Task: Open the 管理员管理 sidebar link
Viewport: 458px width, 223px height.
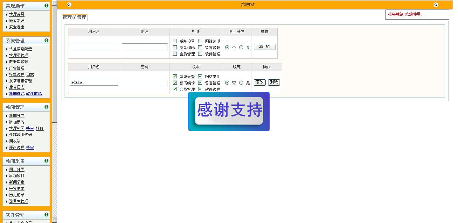Action: point(18,55)
